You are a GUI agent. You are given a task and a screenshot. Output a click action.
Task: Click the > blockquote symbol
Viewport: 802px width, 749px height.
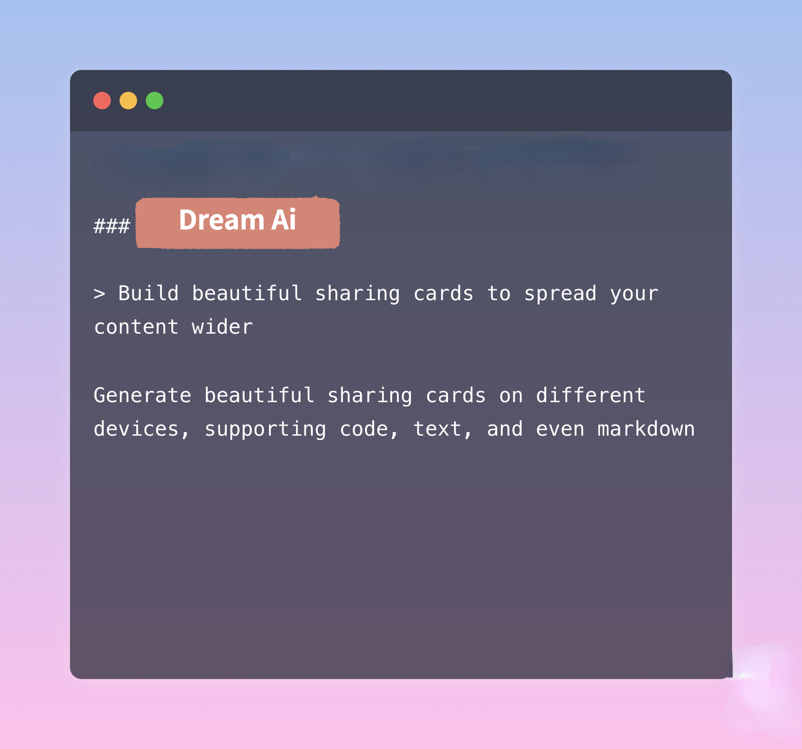99,294
